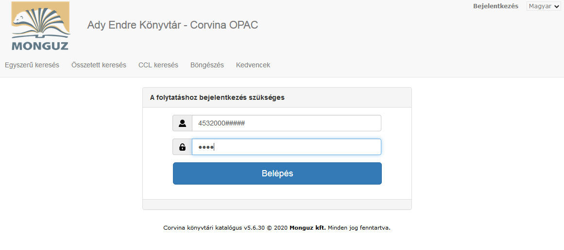
Task: Click the user silhouette icon beside username
Action: 182,124
